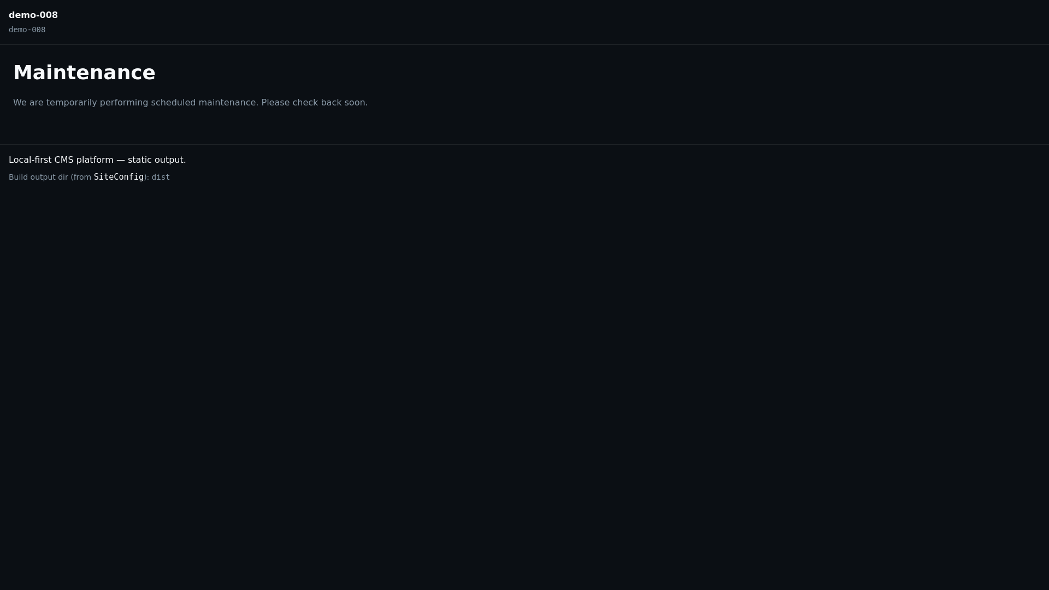Click the em dash in footer tagline
This screenshot has width=1049, height=590.
click(121, 160)
